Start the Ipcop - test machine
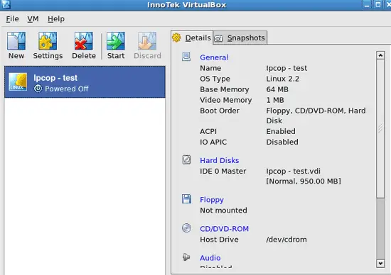Viewport: 391px width, 275px height. [116, 41]
